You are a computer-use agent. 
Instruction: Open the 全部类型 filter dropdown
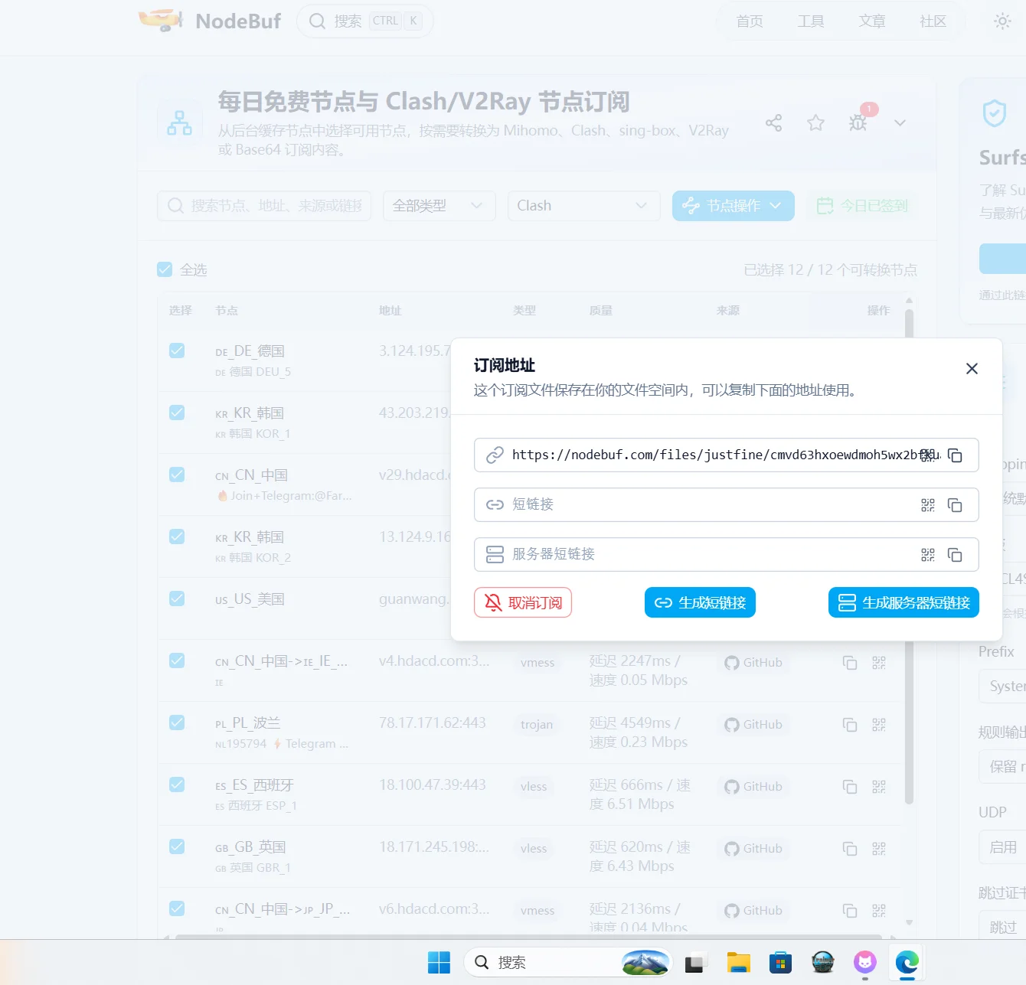coord(439,206)
